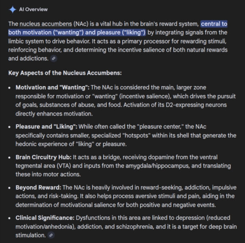Select the "Key Aspects of the Nucleus Accumbens:" heading
This screenshot has height=243, width=245.
65,73
